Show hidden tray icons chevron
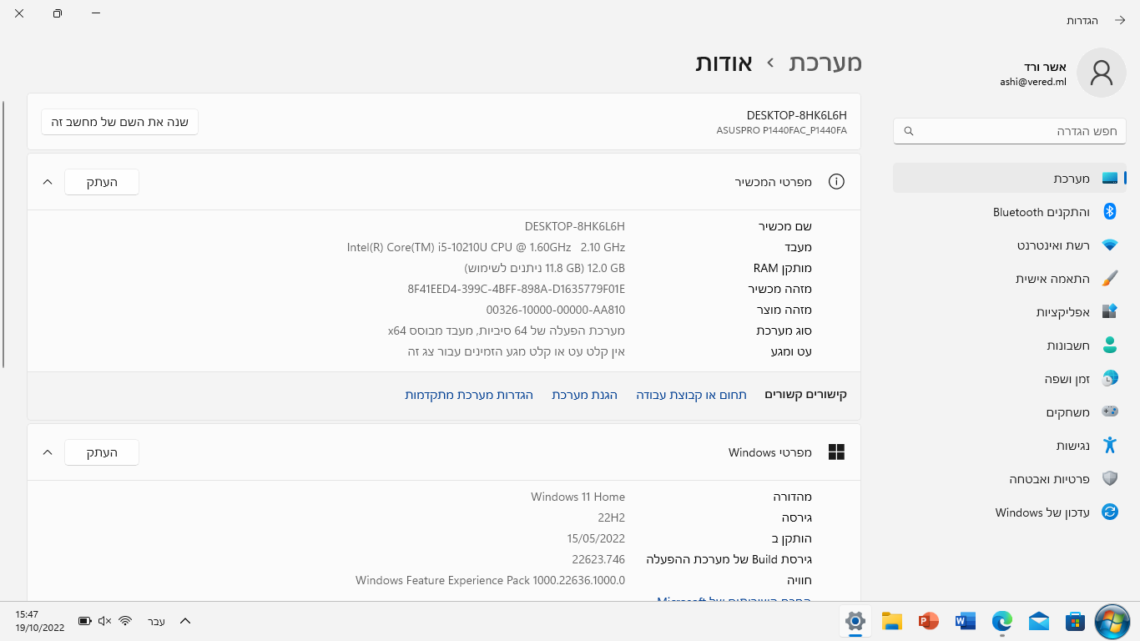This screenshot has height=641, width=1140. [x=185, y=621]
